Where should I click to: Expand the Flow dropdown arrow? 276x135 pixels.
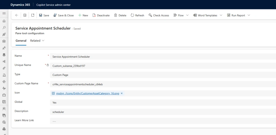[187, 15]
